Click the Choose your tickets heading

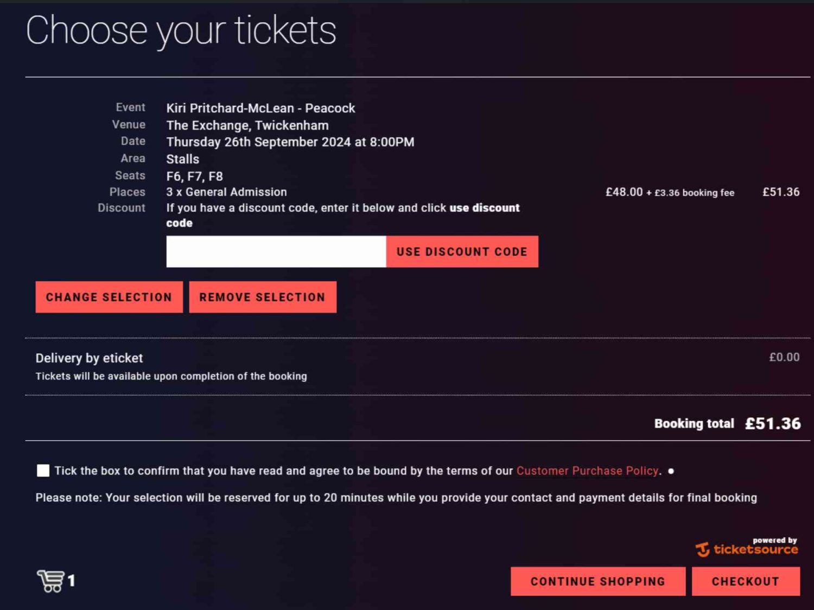point(181,30)
